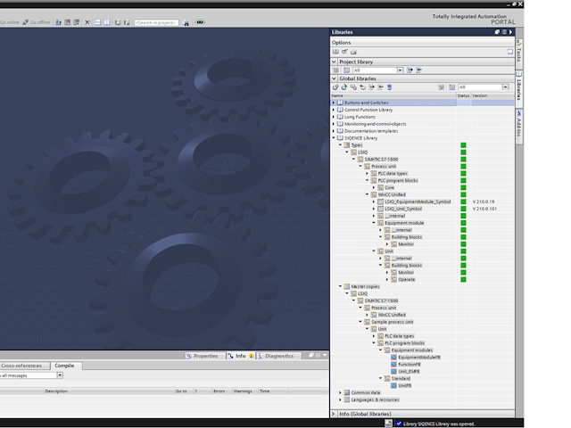The image size is (571, 428).
Task: Click the Description column header
Action: click(x=109, y=391)
